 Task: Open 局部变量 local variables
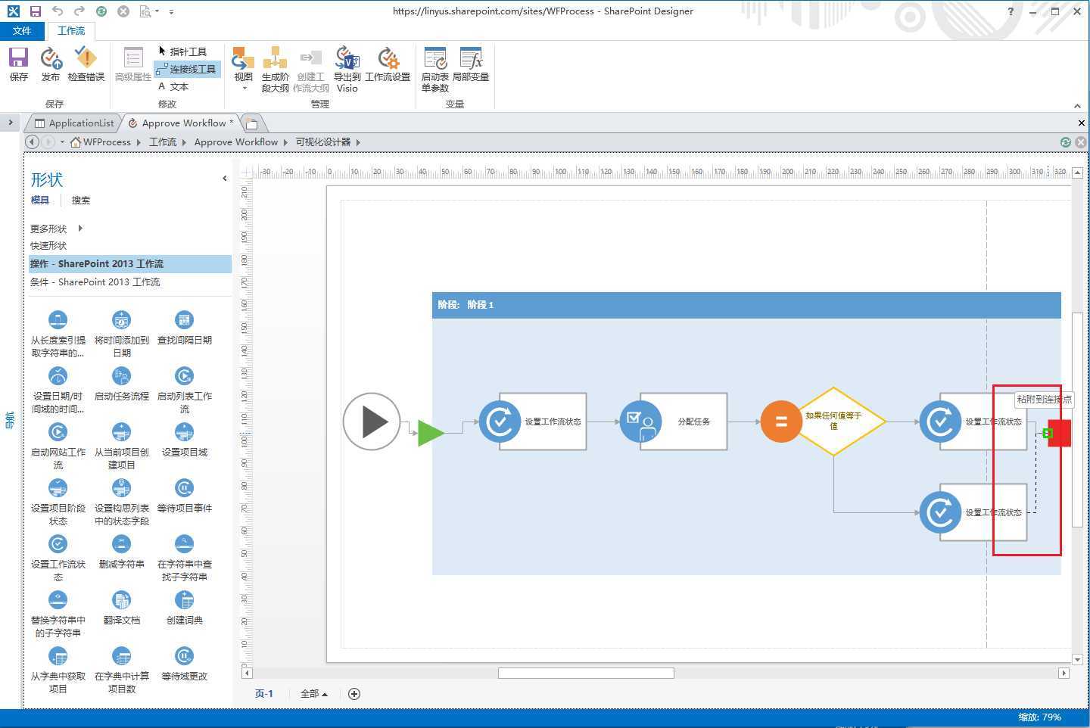click(471, 64)
